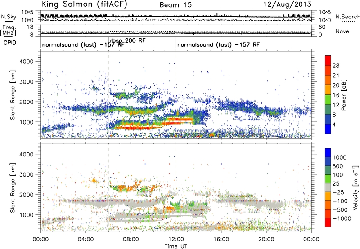This screenshot has height=249, width=360.
Task: Click the 'CPID' row label
Action: (x=10, y=43)
